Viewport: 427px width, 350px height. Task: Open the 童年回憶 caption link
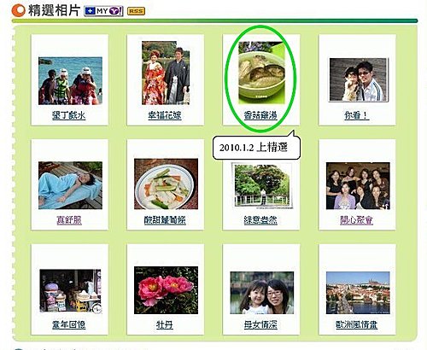[x=69, y=324]
